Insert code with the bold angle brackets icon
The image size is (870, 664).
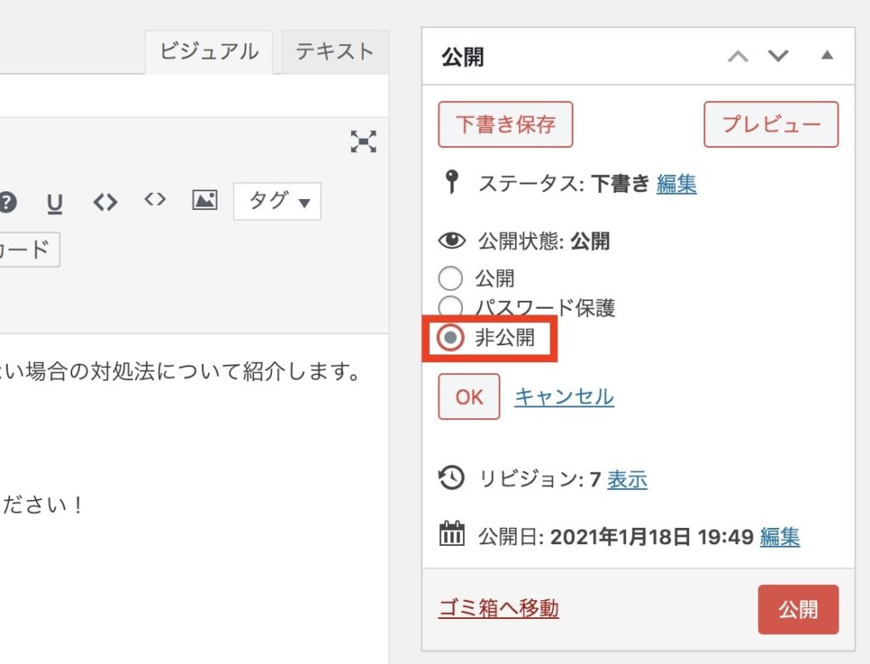[x=105, y=202]
